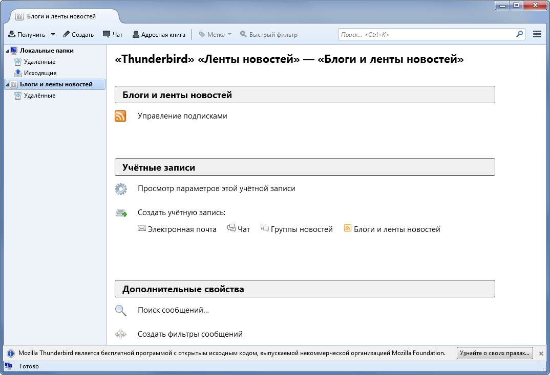550x375 pixels.
Task: Create an Электронная почта account
Action: click(x=182, y=229)
